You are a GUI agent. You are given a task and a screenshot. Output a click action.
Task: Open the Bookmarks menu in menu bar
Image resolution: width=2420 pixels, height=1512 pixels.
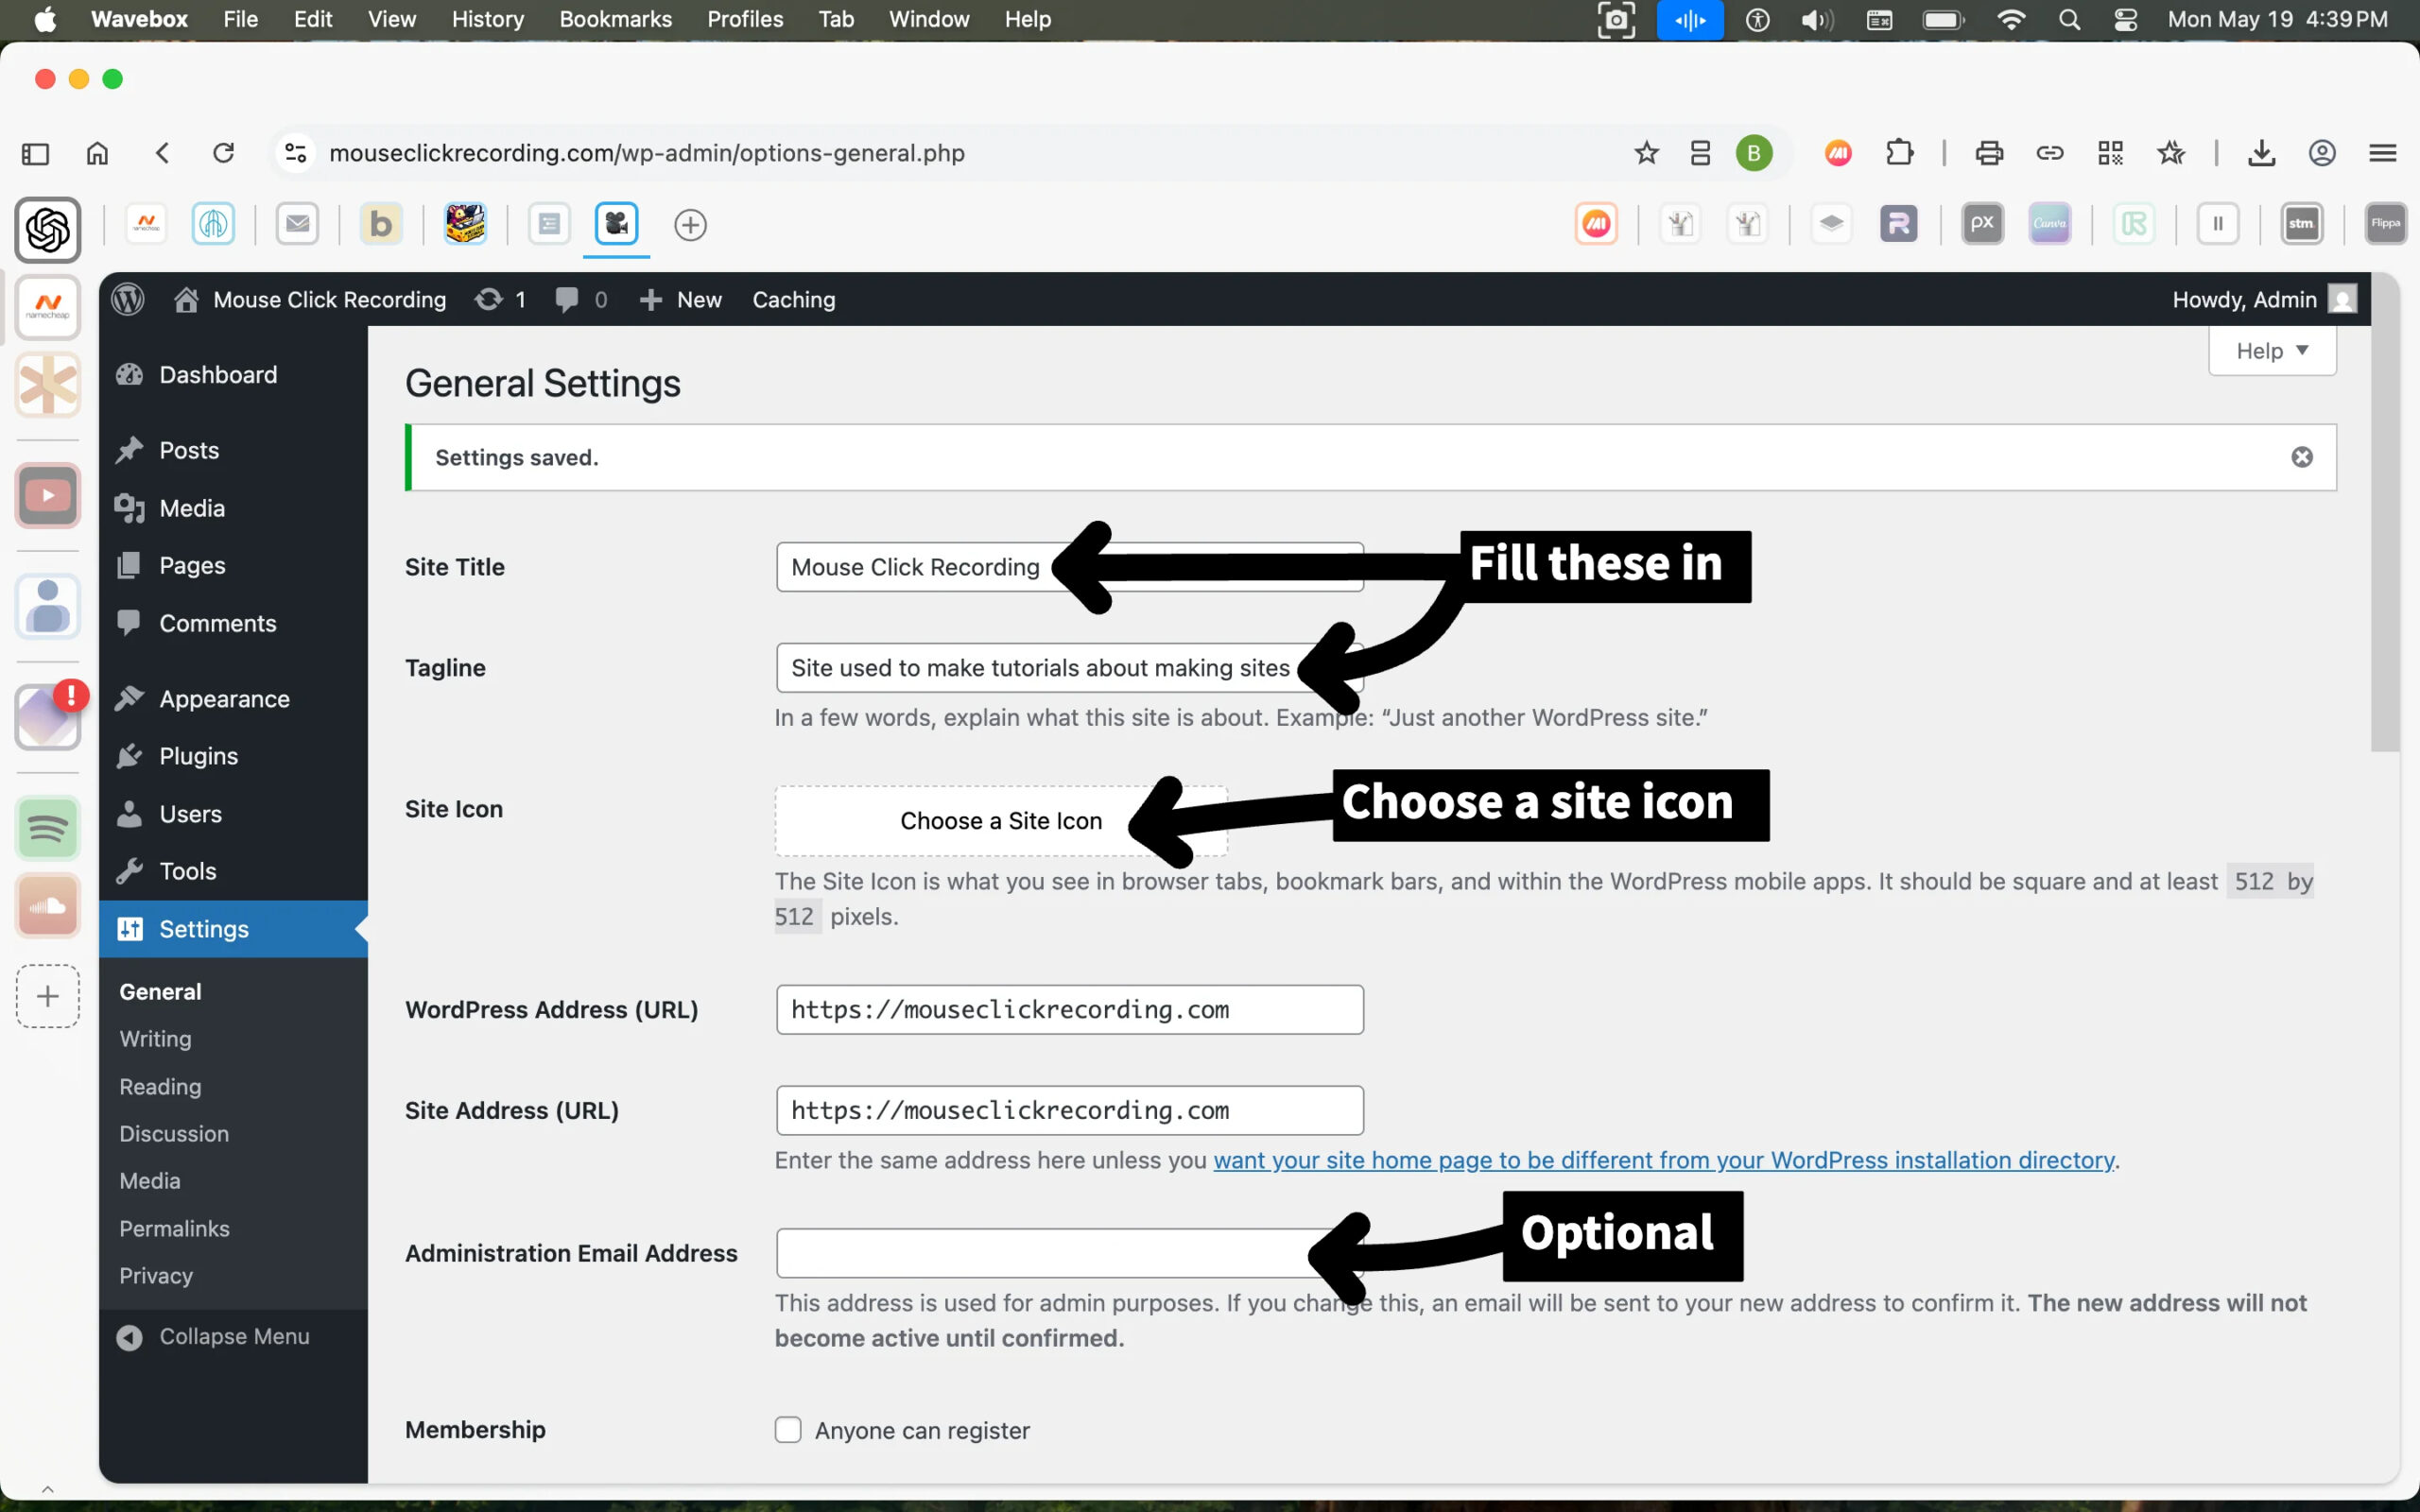click(x=615, y=19)
